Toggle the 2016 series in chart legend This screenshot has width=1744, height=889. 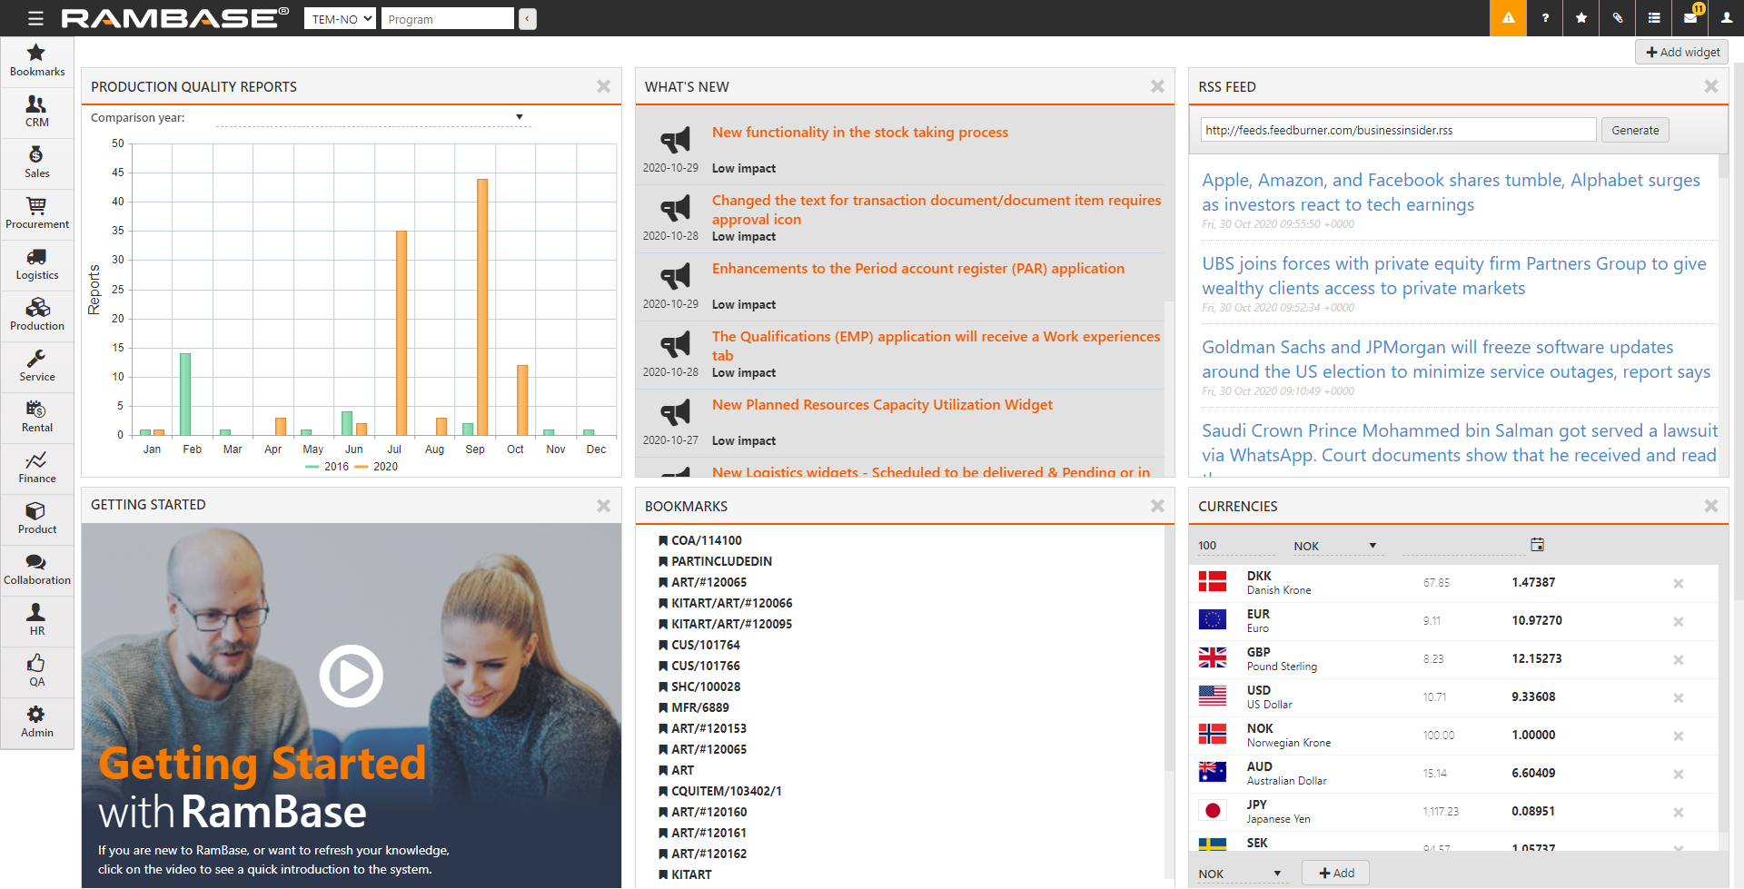[328, 467]
